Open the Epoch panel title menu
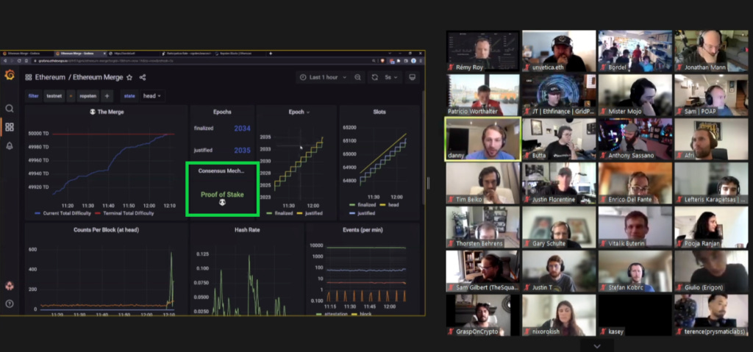Screen dimensions: 753x352 pyautogui.click(x=299, y=112)
